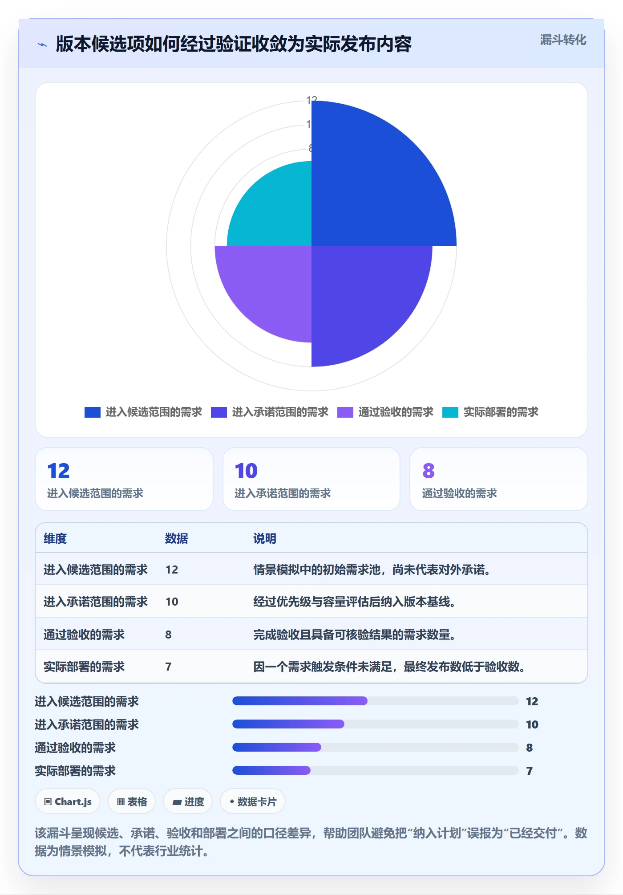Click the footer note starting 该漏斗呈现候选
The width and height of the screenshot is (623, 895).
coord(311,842)
